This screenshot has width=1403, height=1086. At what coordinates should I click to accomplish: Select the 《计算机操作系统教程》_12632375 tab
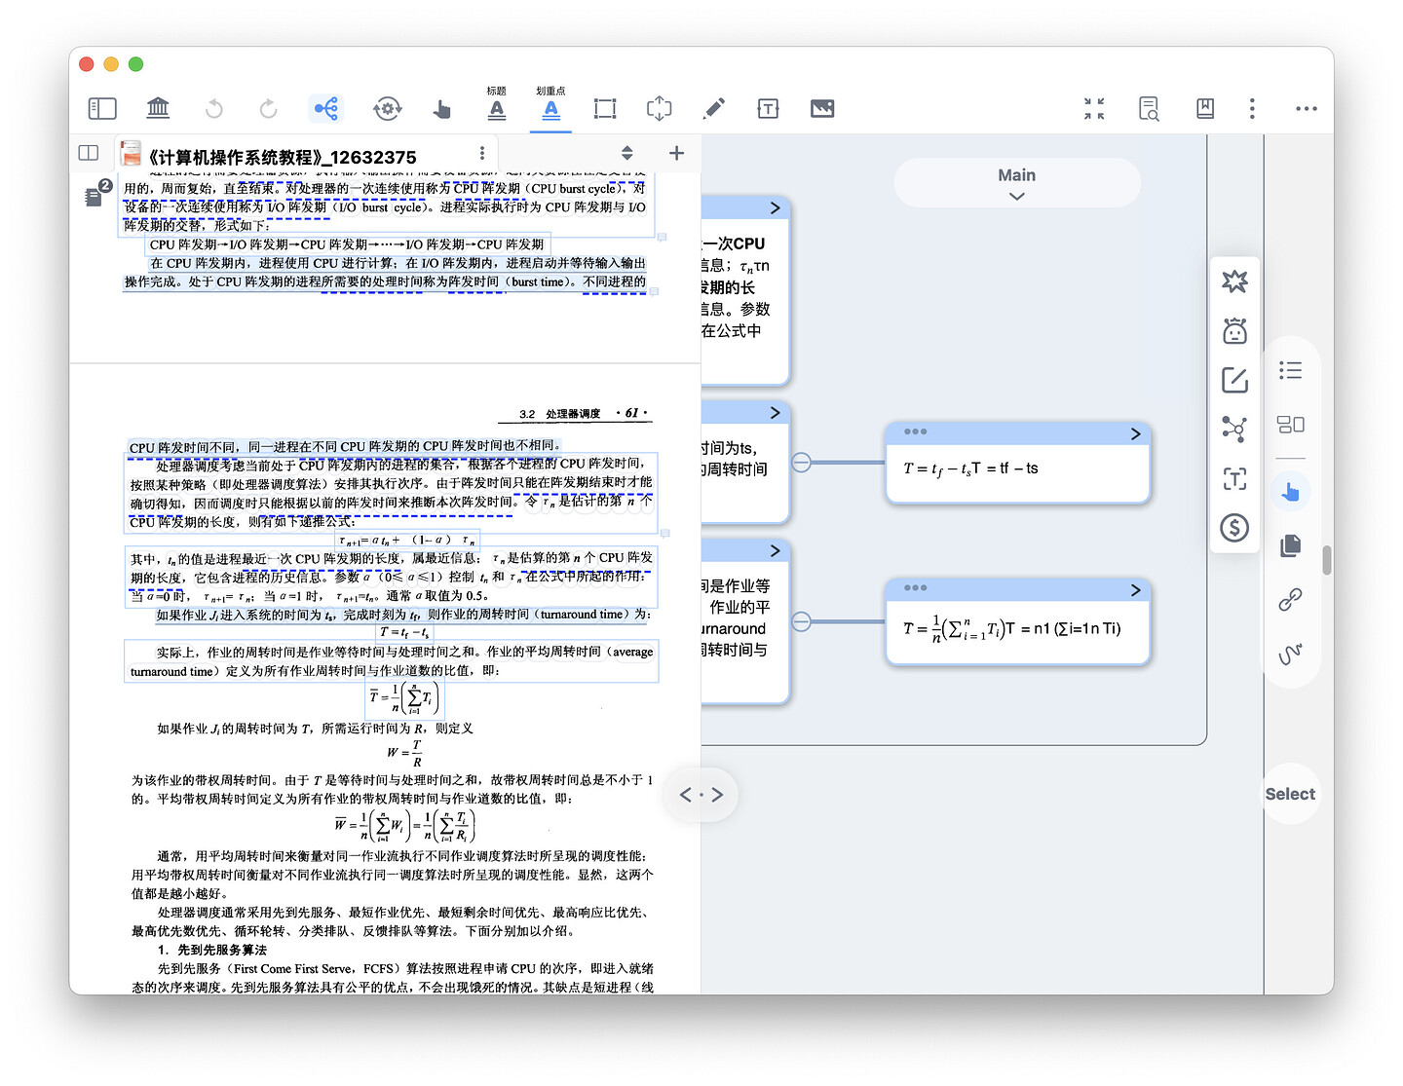(x=282, y=156)
